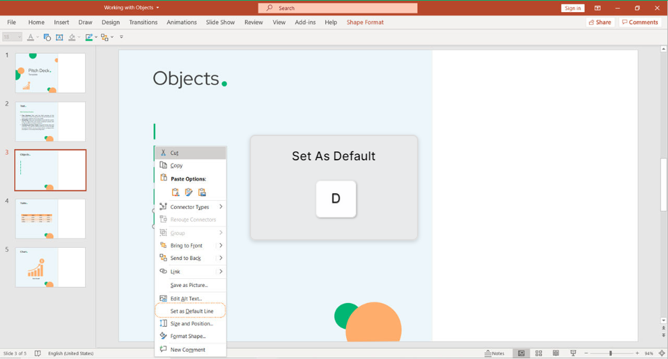The width and height of the screenshot is (668, 359).
Task: Click the shape outline pen icon
Action: pos(88,38)
